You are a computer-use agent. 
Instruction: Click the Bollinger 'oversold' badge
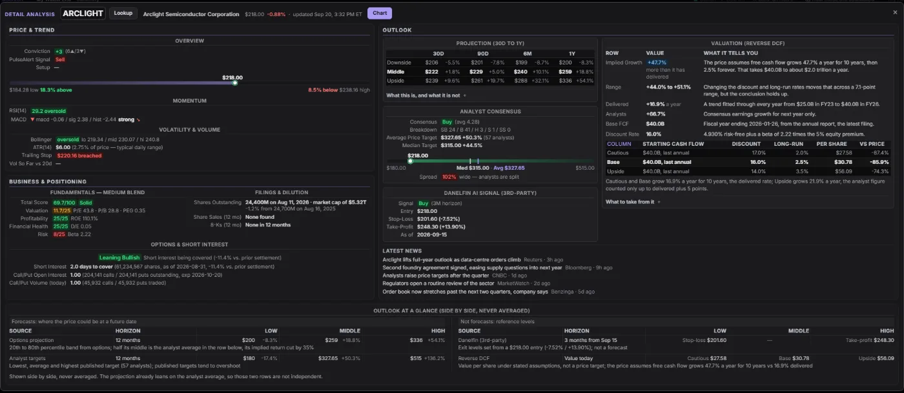point(67,139)
